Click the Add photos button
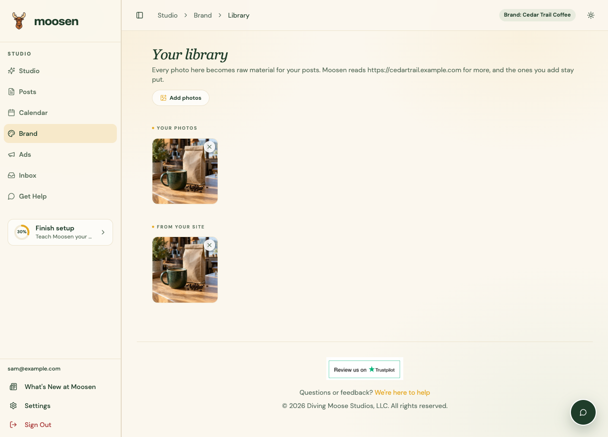Screen dimensions: 608x437 click(180, 98)
